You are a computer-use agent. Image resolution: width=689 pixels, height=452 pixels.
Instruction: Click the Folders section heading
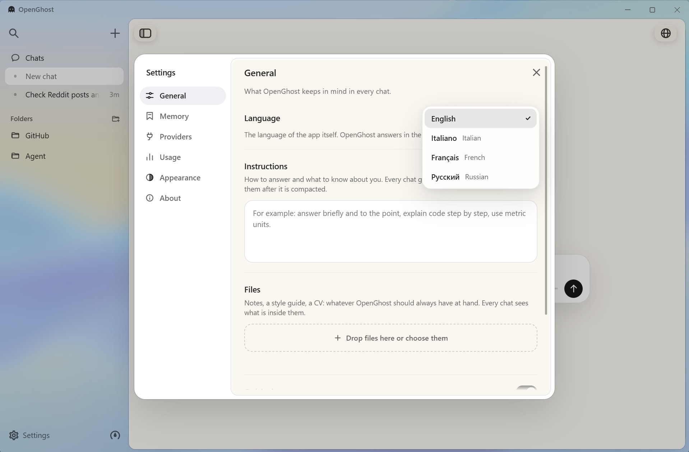tap(22, 119)
